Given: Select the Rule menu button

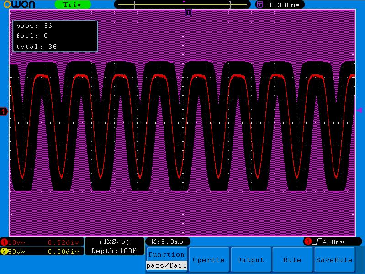Looking at the screenshot, I should click(292, 259).
